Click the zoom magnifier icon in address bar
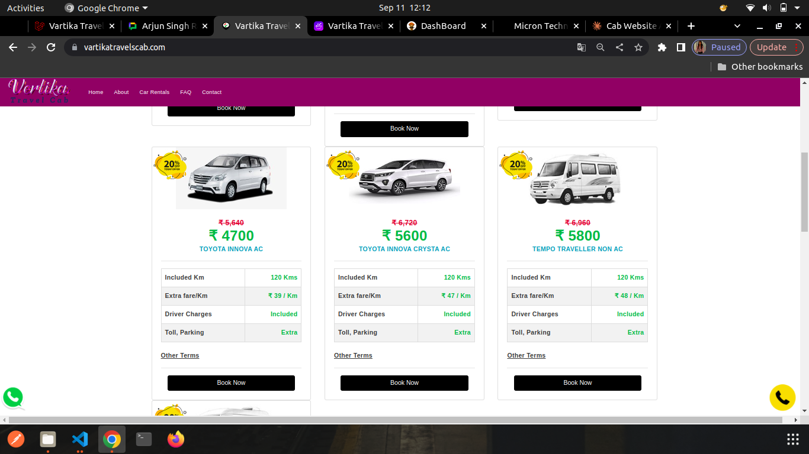 point(600,47)
